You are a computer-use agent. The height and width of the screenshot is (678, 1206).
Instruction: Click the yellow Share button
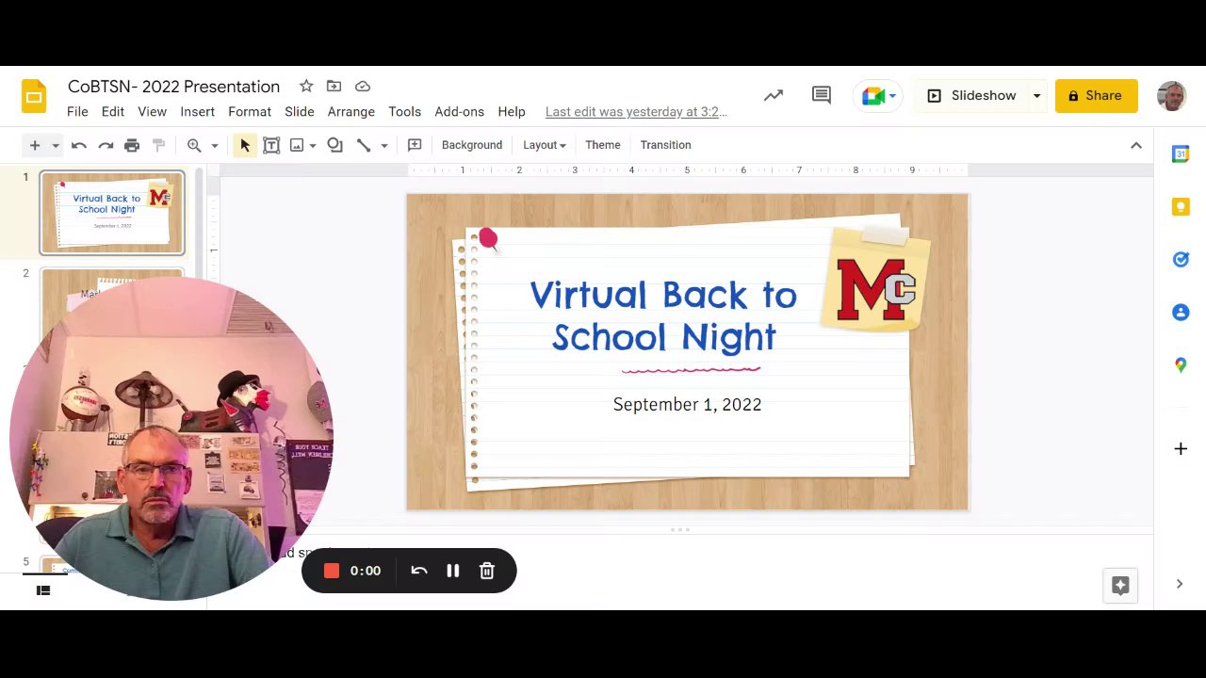point(1096,95)
